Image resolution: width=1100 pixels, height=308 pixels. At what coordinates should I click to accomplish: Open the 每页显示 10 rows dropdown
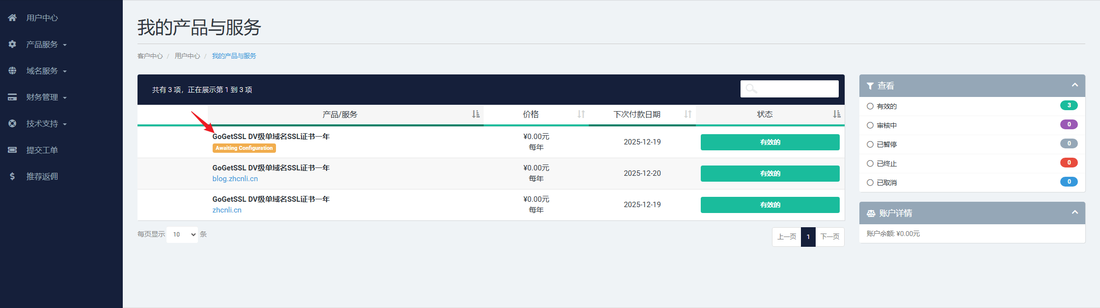[x=182, y=235]
